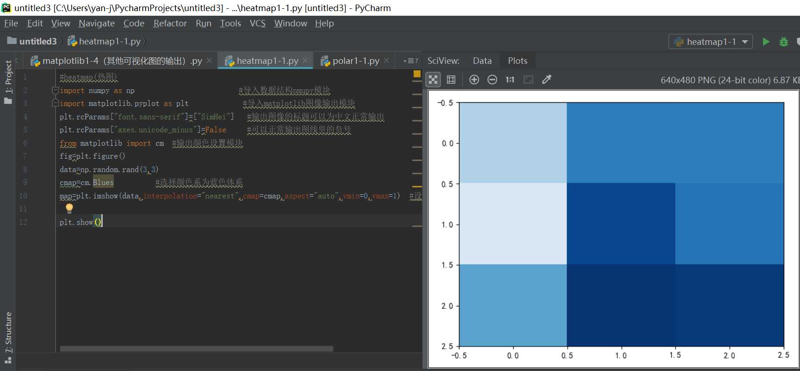
Task: Close the polar1-1.py editor tab
Action: (386, 61)
